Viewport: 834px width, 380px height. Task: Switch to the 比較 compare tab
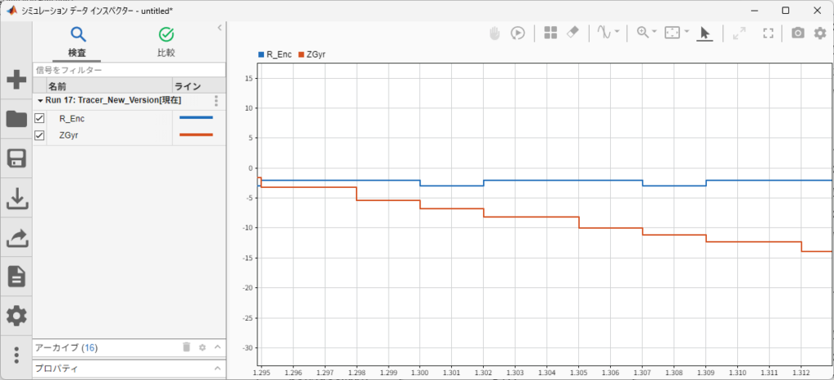pos(166,43)
